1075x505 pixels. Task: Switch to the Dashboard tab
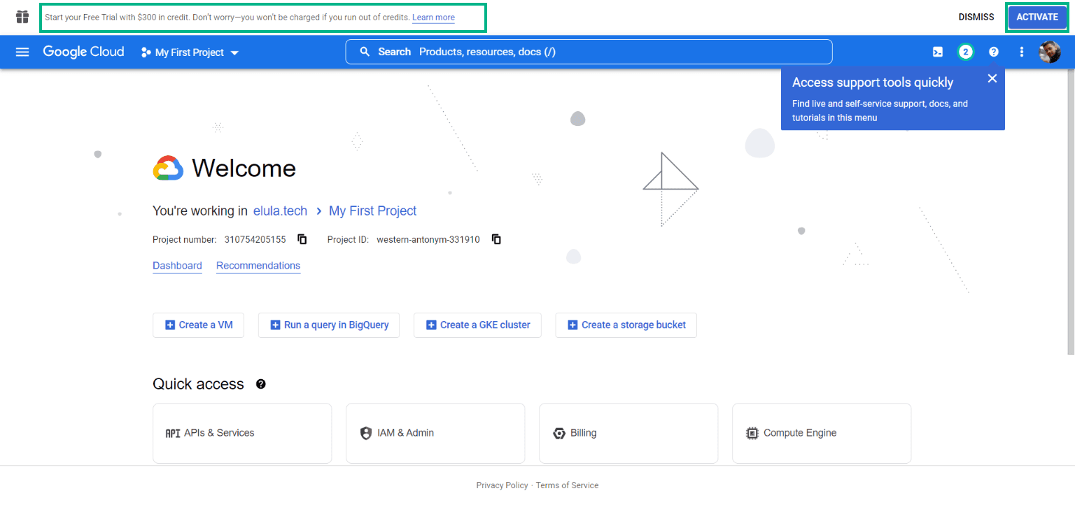tap(177, 266)
